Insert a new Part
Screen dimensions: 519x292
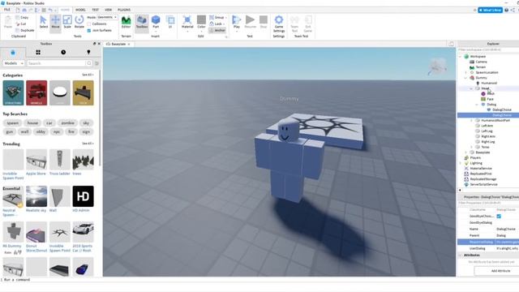point(156,22)
